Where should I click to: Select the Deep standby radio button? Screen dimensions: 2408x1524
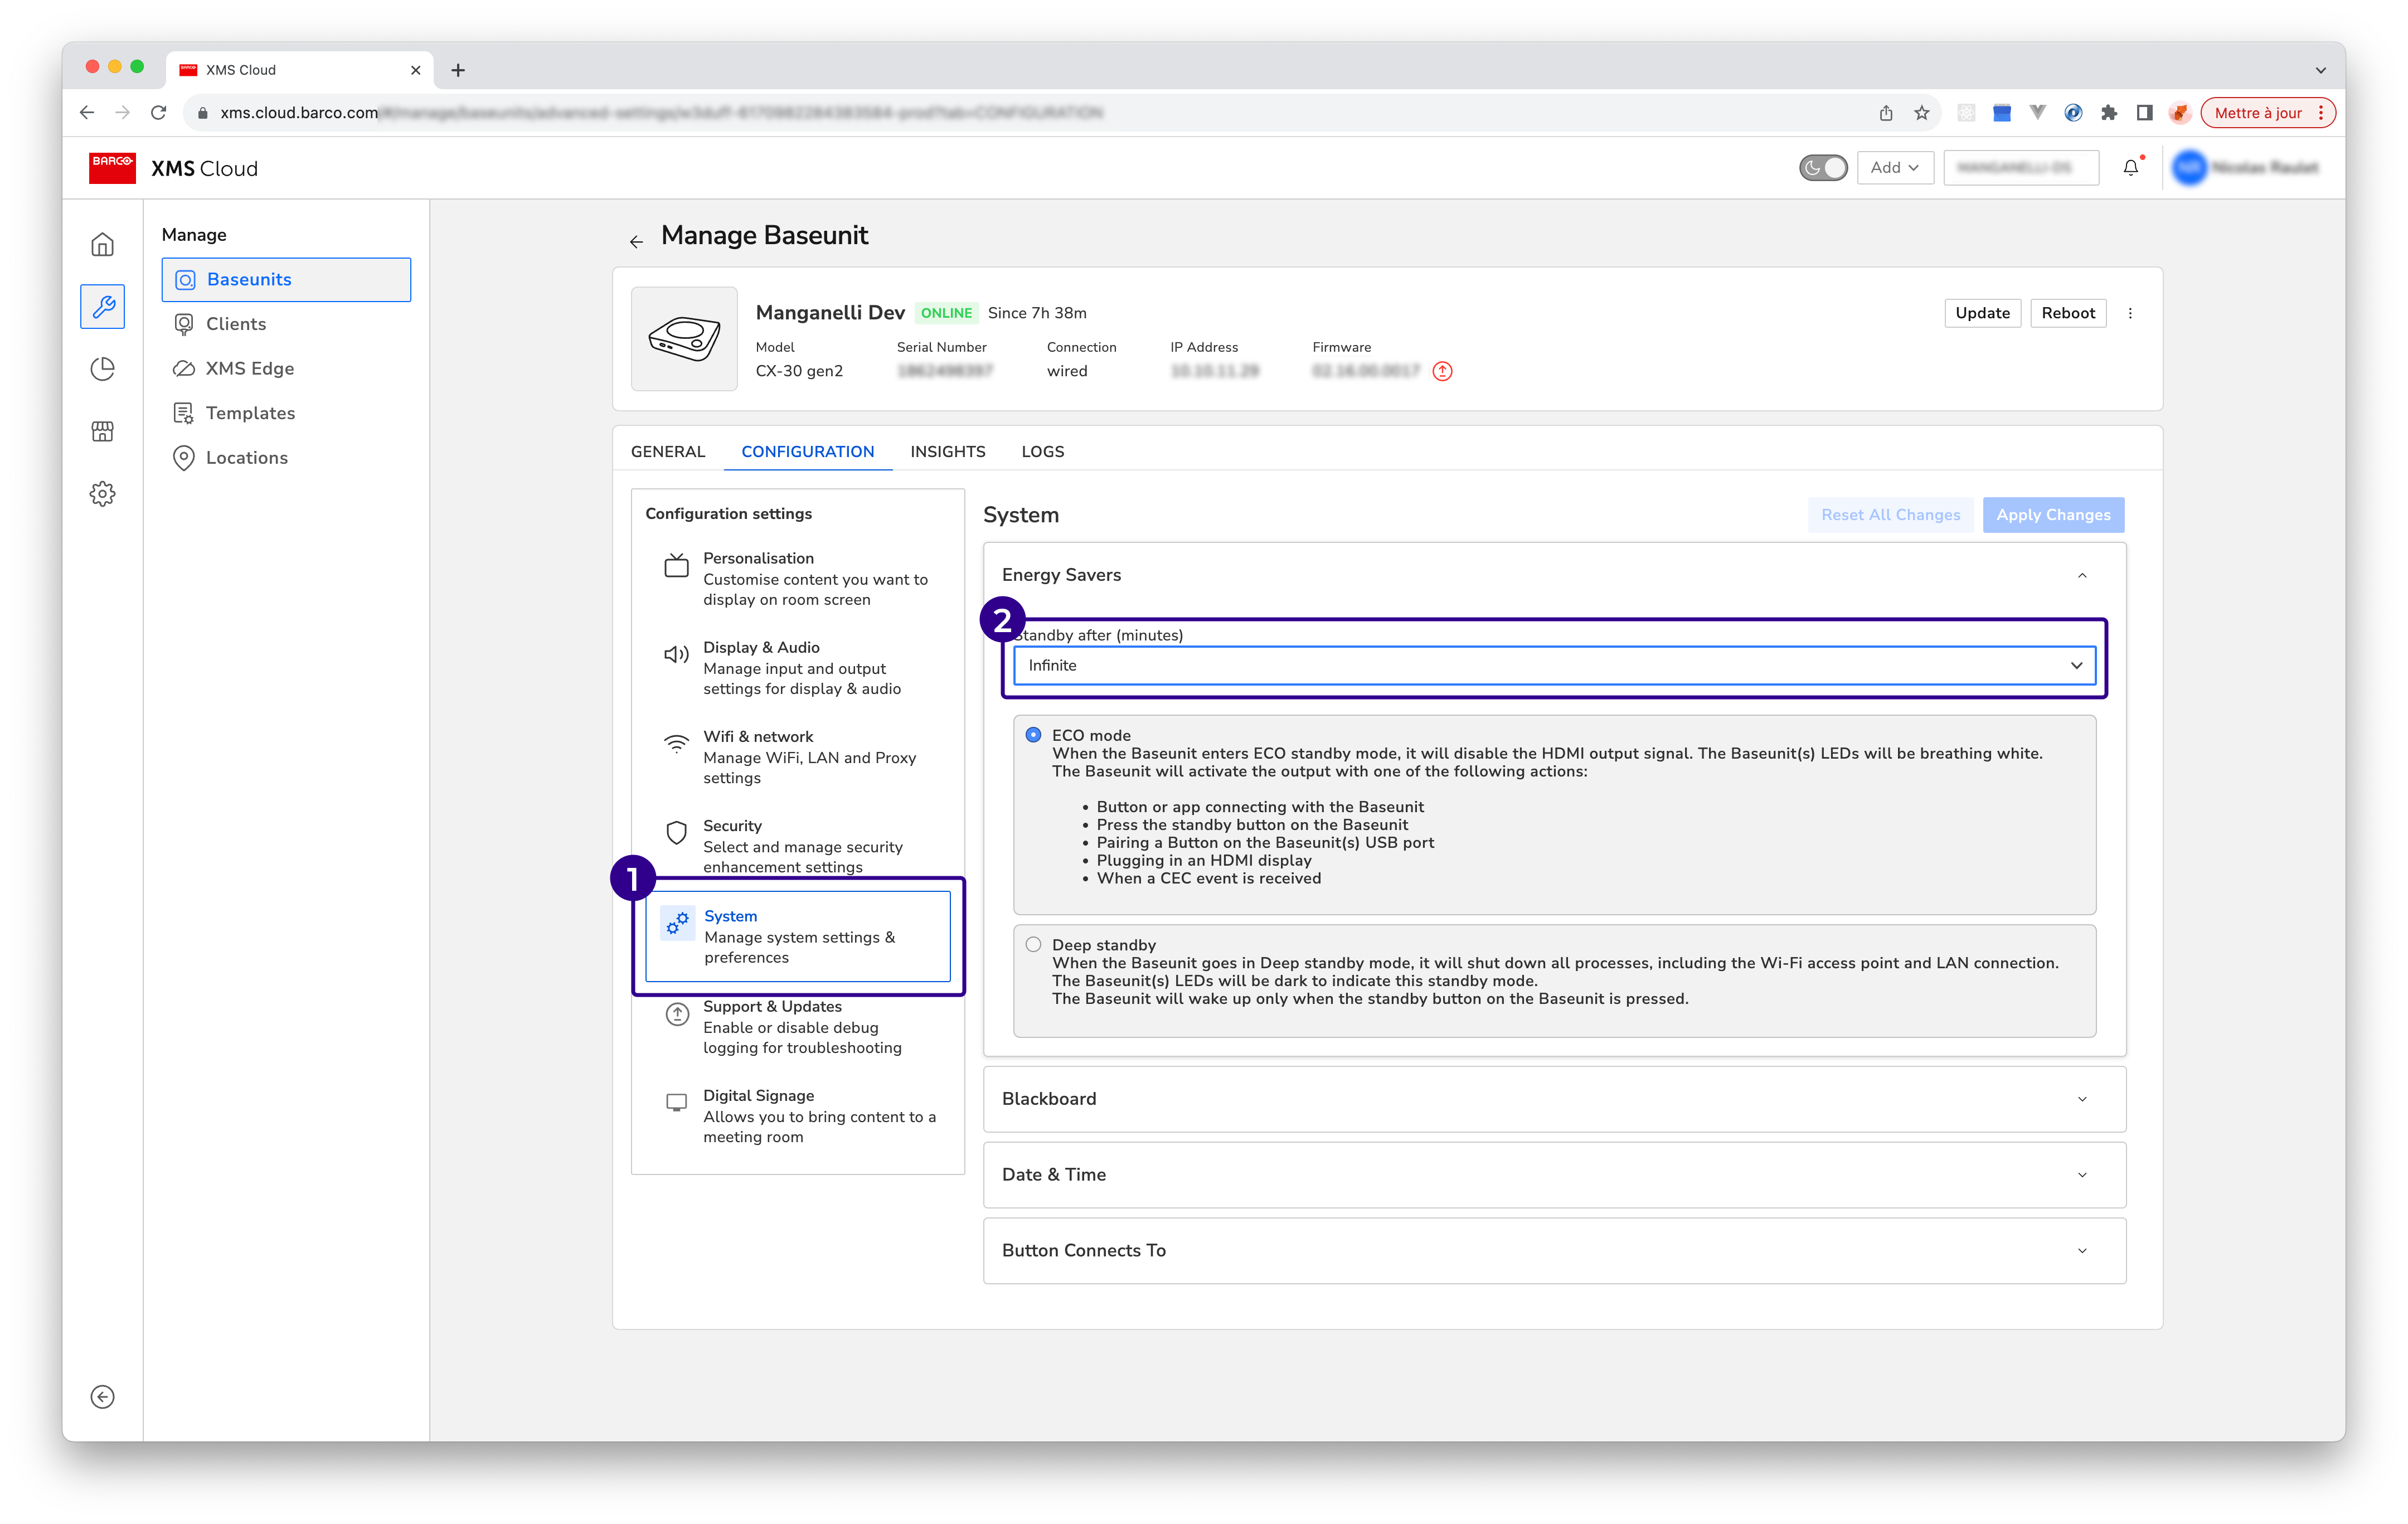coord(1033,945)
